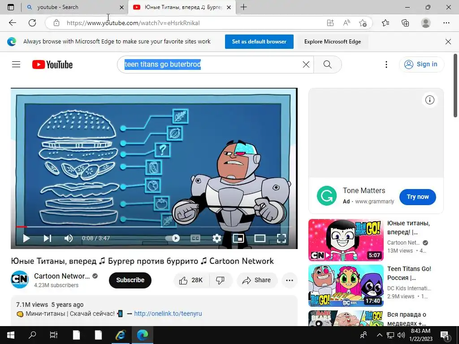Mute the video volume speaker
This screenshot has height=344, width=459.
point(69,238)
